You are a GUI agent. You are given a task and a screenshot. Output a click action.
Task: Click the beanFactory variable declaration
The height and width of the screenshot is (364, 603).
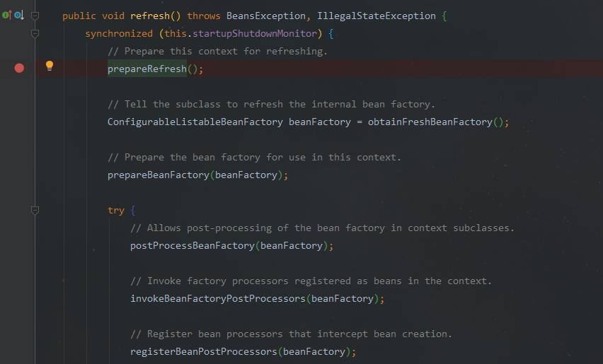pyautogui.click(x=320, y=122)
